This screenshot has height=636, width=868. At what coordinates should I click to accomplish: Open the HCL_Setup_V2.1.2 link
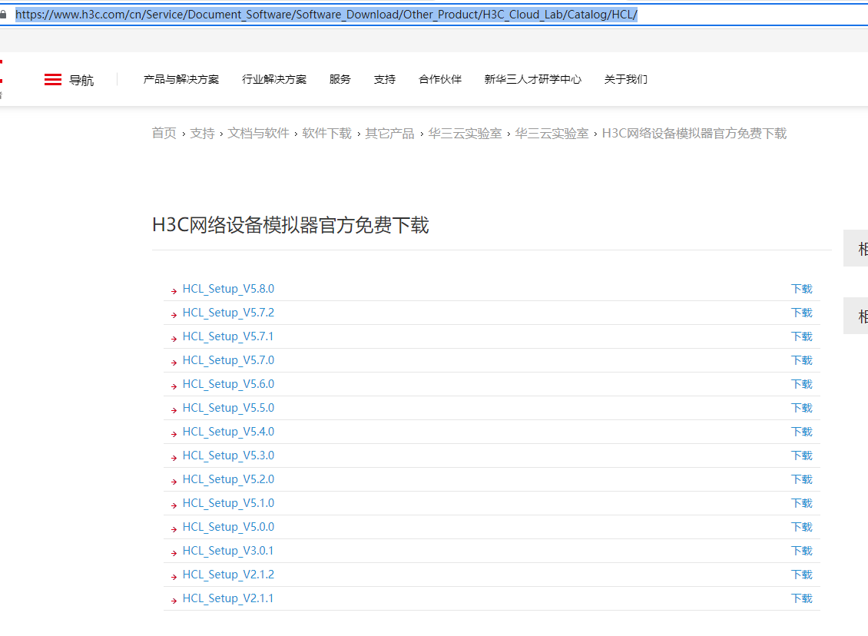pyautogui.click(x=228, y=575)
